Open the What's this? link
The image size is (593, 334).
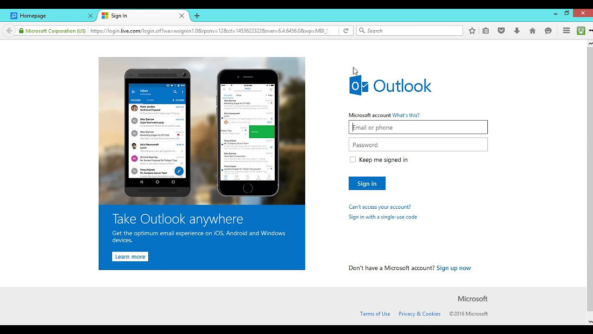(x=406, y=115)
